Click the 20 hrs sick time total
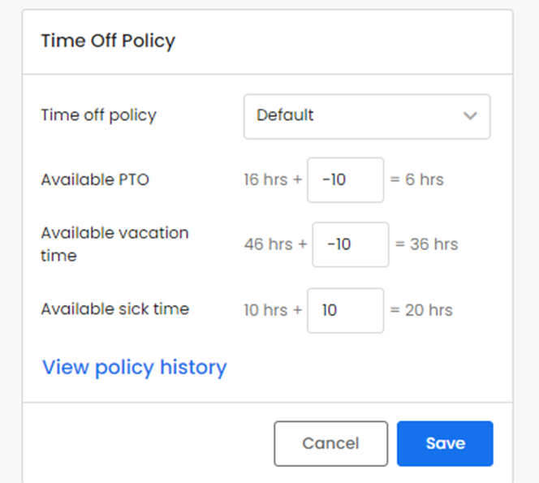Screen dimensions: 539x483 tap(429, 310)
